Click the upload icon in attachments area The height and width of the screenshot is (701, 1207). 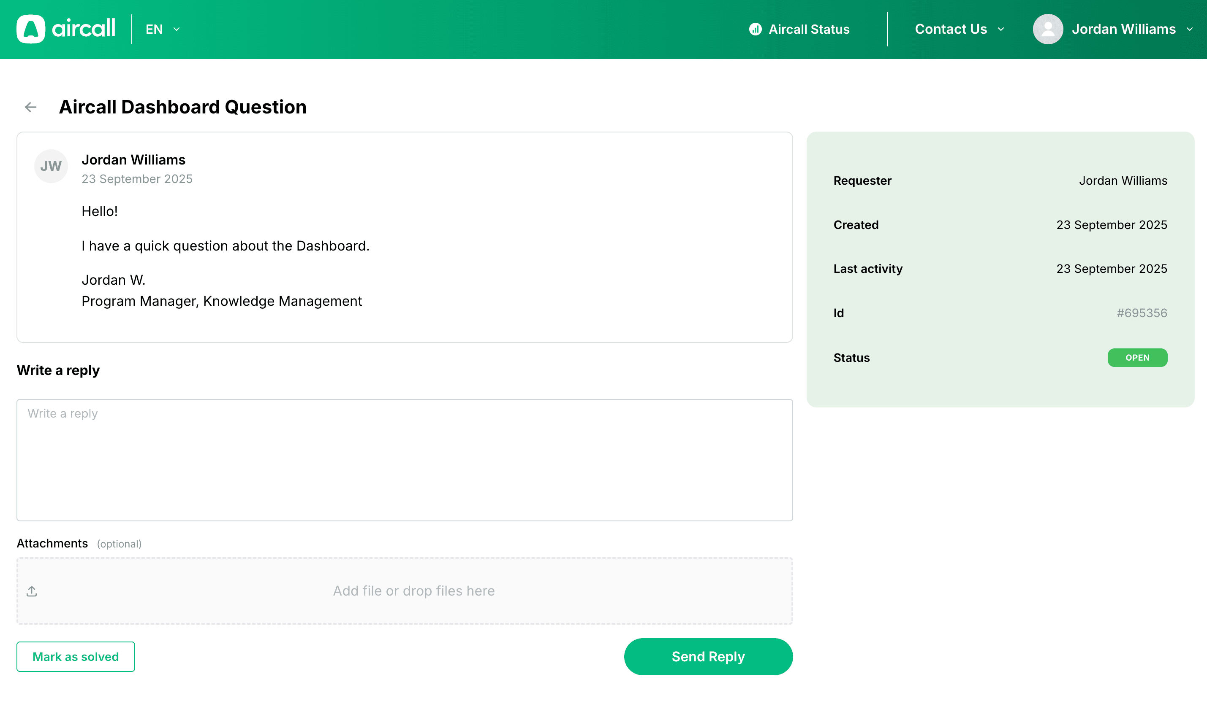tap(32, 591)
